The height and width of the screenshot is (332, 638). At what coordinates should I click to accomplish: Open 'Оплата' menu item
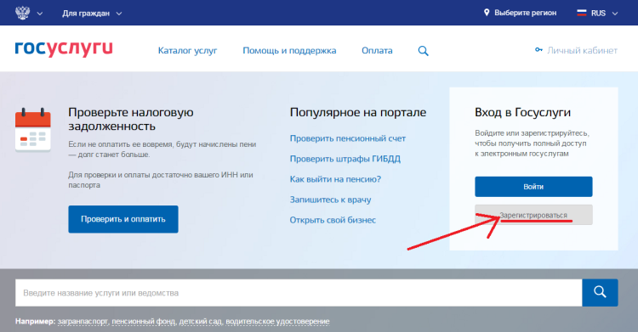point(377,51)
